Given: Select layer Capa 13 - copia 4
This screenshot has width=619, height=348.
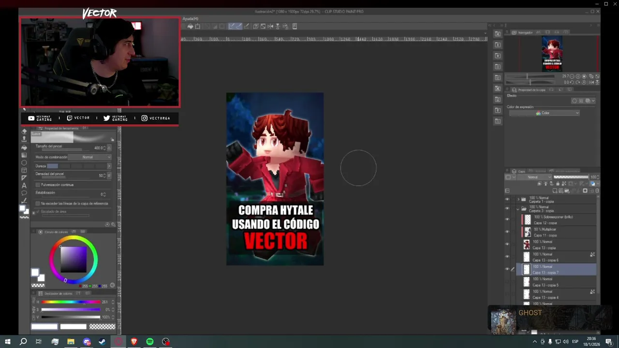Looking at the screenshot, I should pos(557,294).
